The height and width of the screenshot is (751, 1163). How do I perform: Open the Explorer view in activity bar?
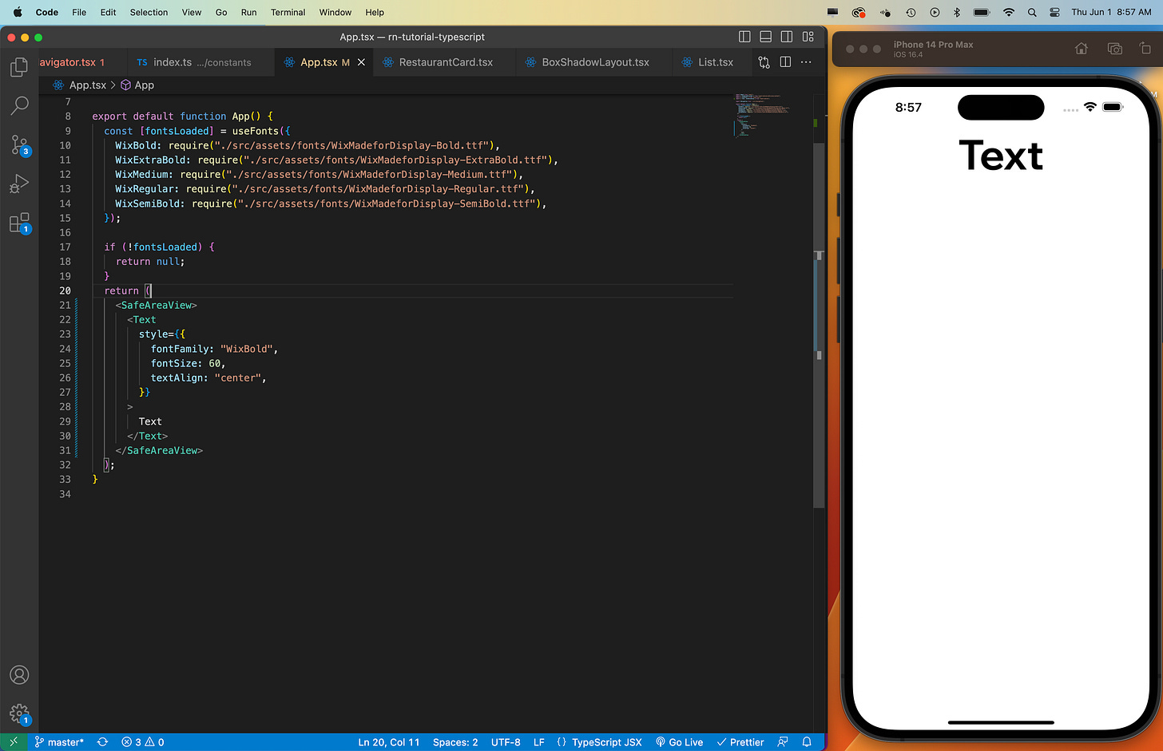[19, 67]
